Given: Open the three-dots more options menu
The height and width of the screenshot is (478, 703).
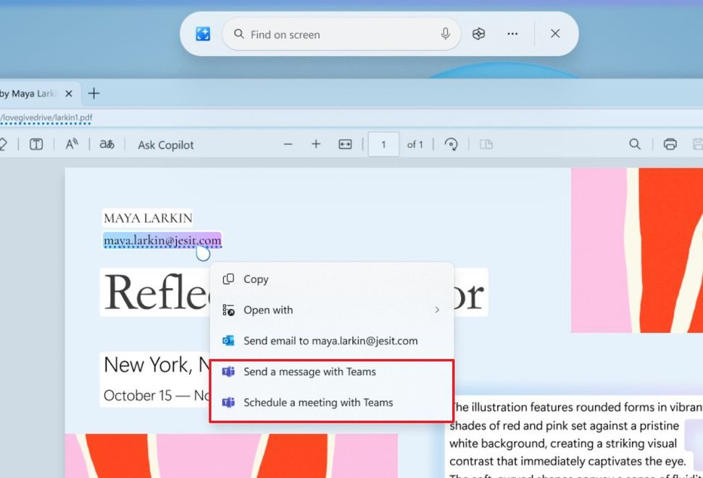Looking at the screenshot, I should [x=512, y=34].
